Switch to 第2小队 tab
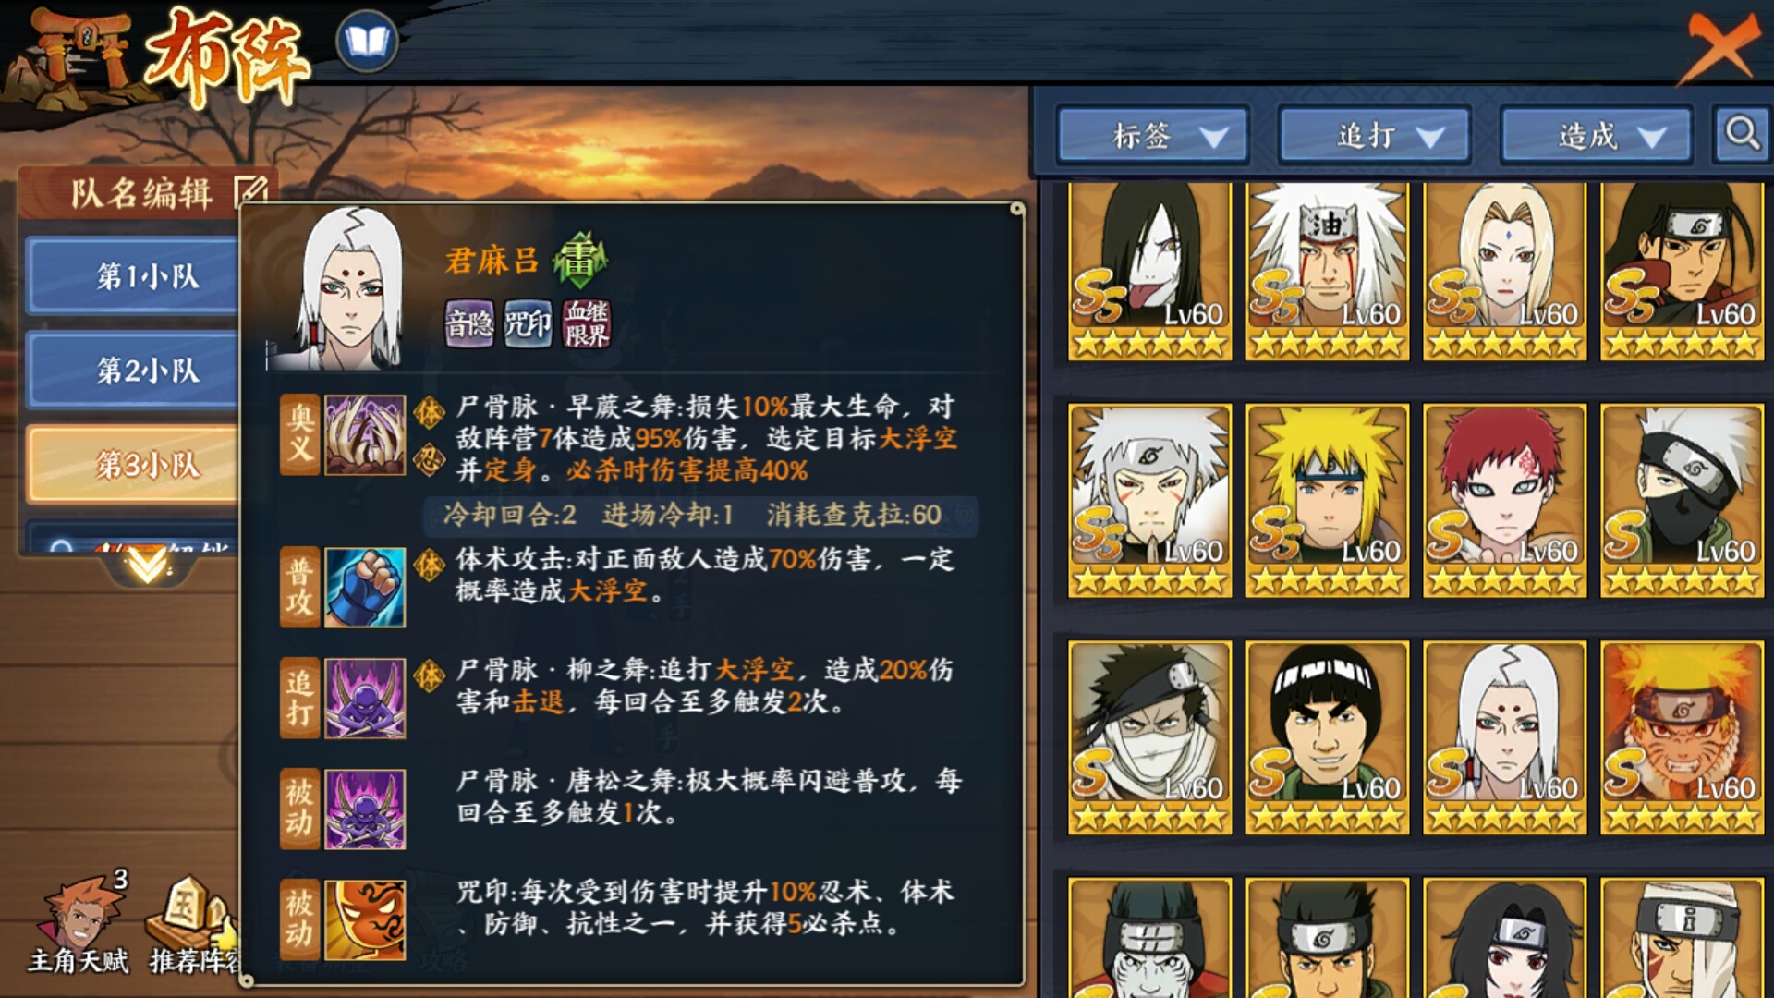1774x998 pixels. coord(133,371)
